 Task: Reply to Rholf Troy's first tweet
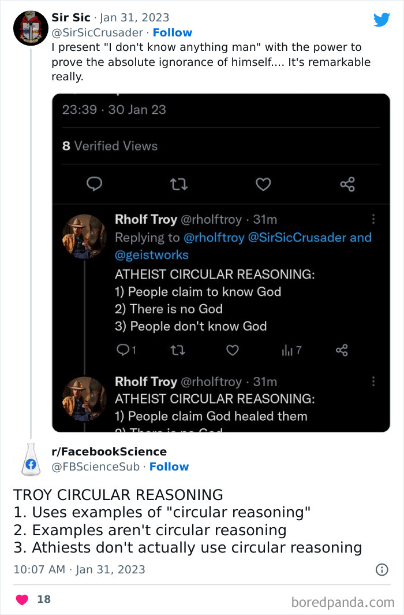(x=123, y=350)
